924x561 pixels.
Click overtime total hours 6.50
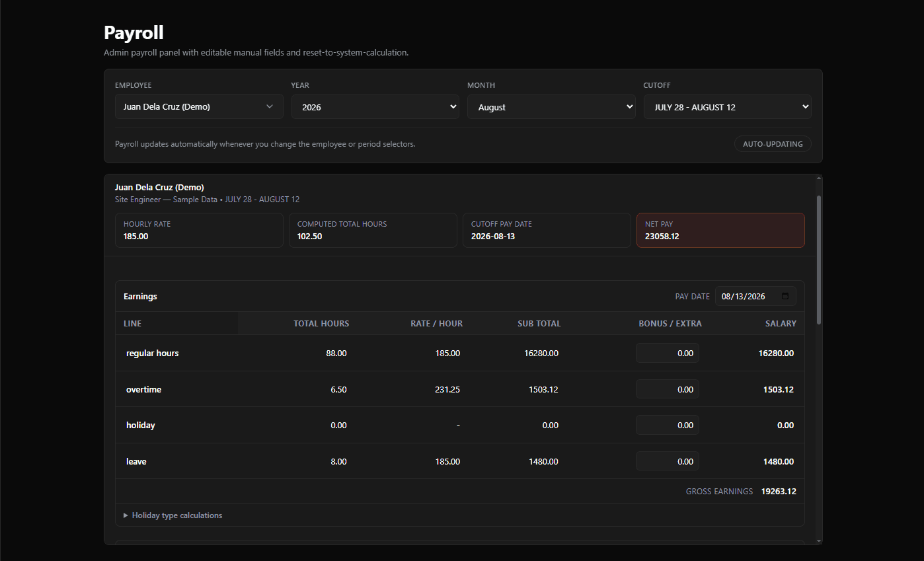click(338, 389)
